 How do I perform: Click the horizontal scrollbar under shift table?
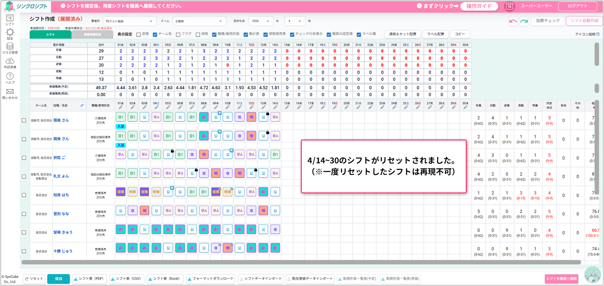click(x=301, y=262)
